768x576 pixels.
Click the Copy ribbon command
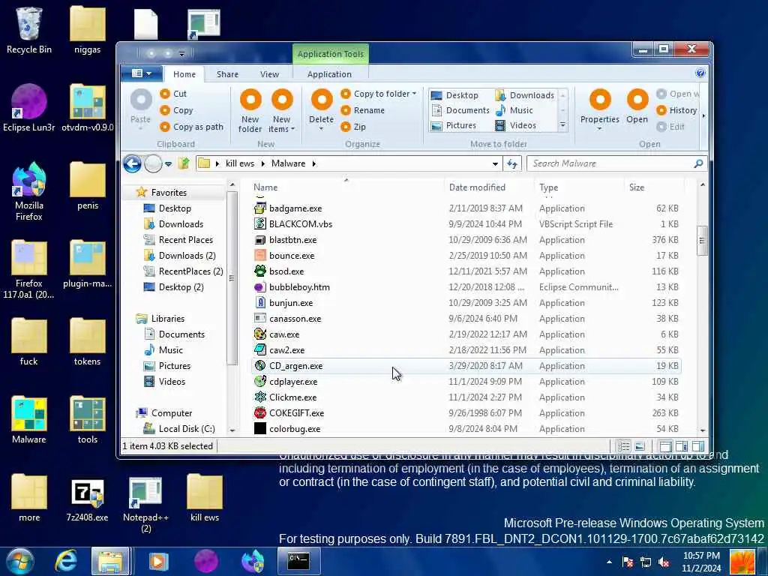176,110
